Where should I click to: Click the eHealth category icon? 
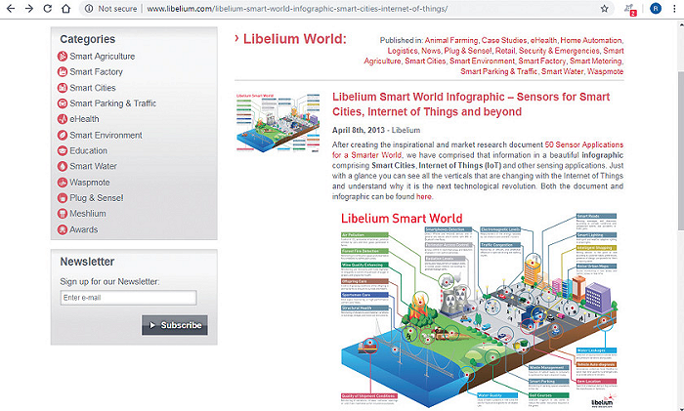coord(63,119)
